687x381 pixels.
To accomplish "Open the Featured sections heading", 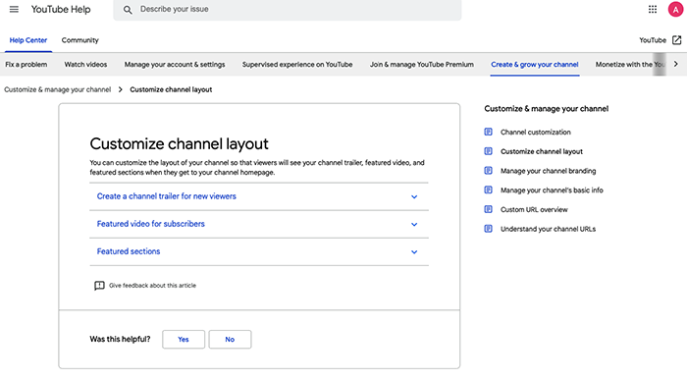I will coord(129,251).
